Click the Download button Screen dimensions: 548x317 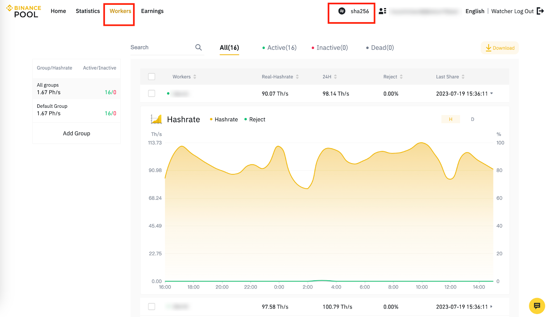500,48
